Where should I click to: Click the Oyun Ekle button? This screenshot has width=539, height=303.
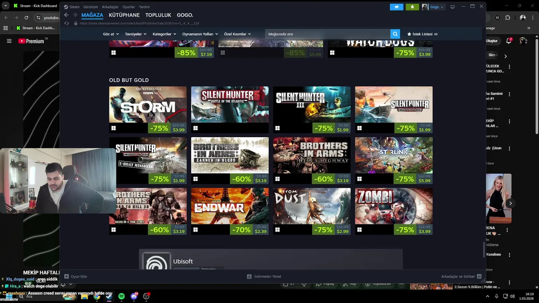click(x=75, y=276)
